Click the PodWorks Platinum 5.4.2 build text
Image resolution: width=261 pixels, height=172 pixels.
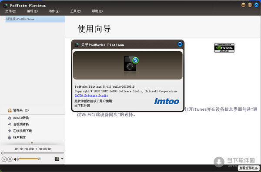click(x=105, y=87)
